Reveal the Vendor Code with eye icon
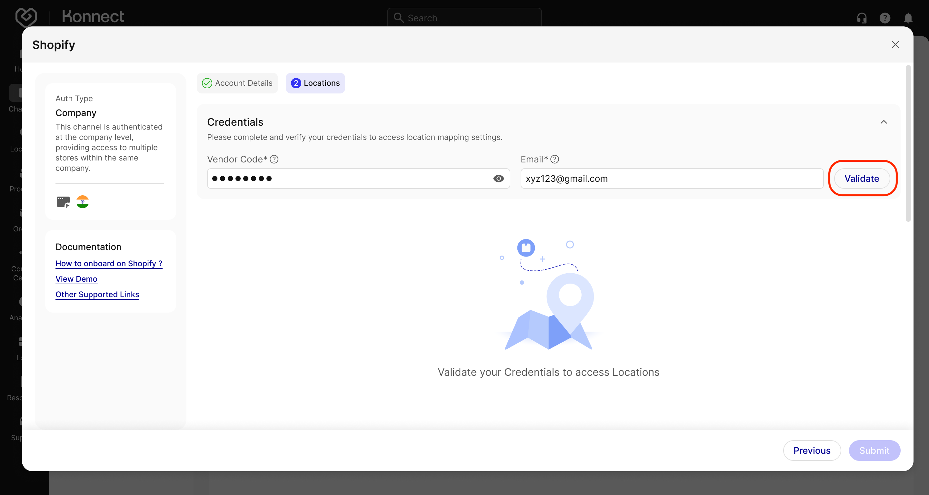Viewport: 929px width, 495px height. [x=498, y=179]
